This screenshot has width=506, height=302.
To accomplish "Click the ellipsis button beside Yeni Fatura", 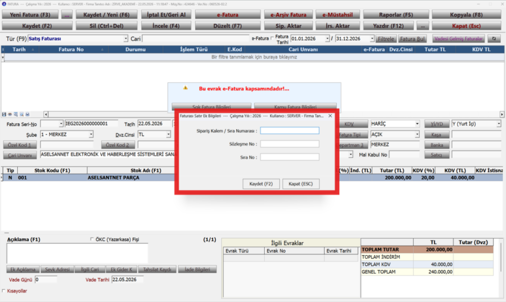I will coord(67,15).
